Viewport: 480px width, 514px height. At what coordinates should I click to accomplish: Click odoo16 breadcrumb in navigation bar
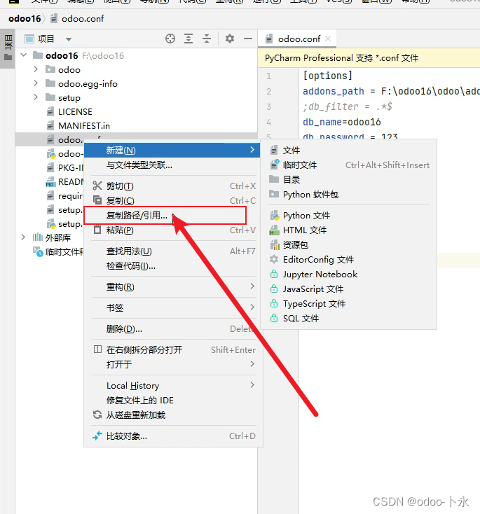[x=25, y=19]
